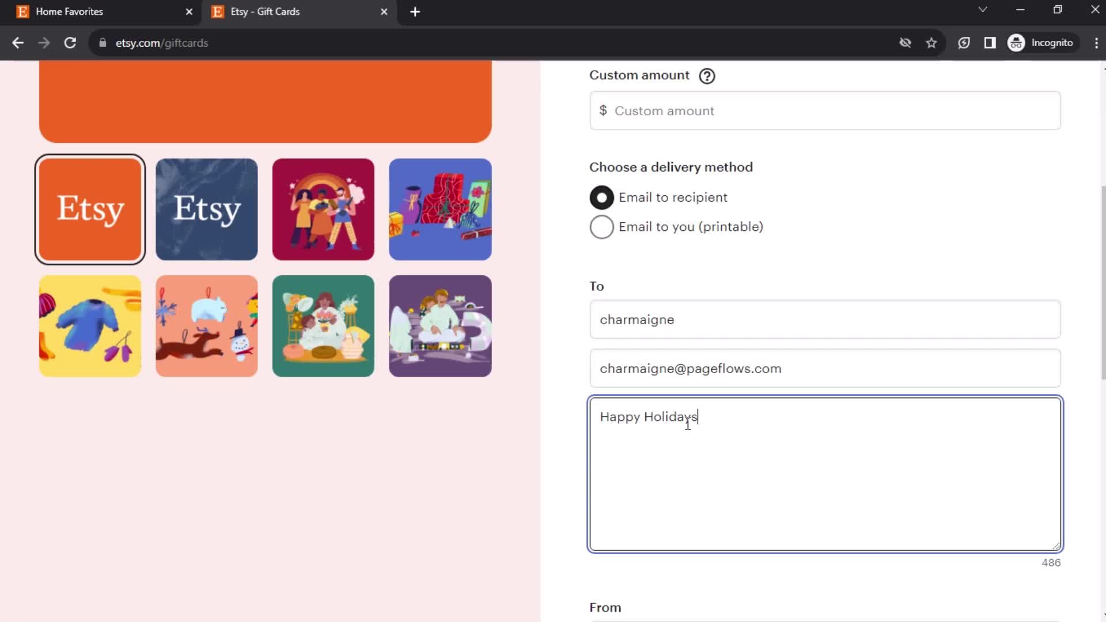
Task: Click the recipient email address field
Action: tap(824, 369)
